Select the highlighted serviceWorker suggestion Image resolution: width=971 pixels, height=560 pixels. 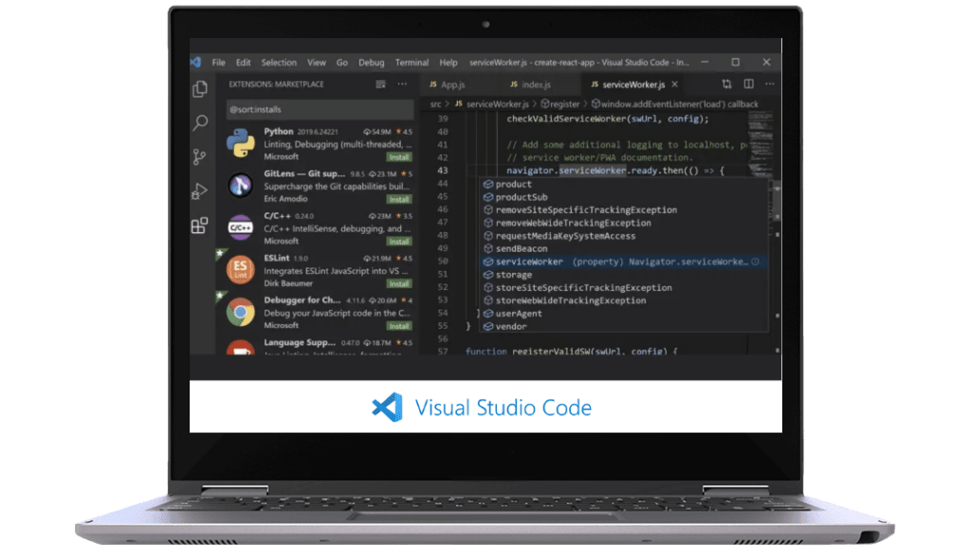pos(624,262)
